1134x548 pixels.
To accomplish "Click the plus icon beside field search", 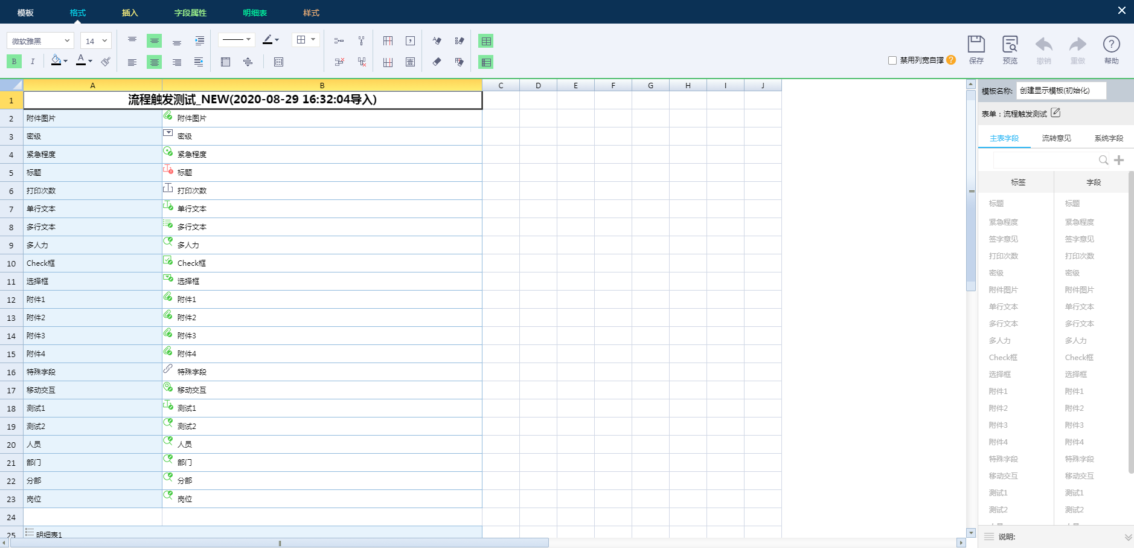I will (1119, 160).
